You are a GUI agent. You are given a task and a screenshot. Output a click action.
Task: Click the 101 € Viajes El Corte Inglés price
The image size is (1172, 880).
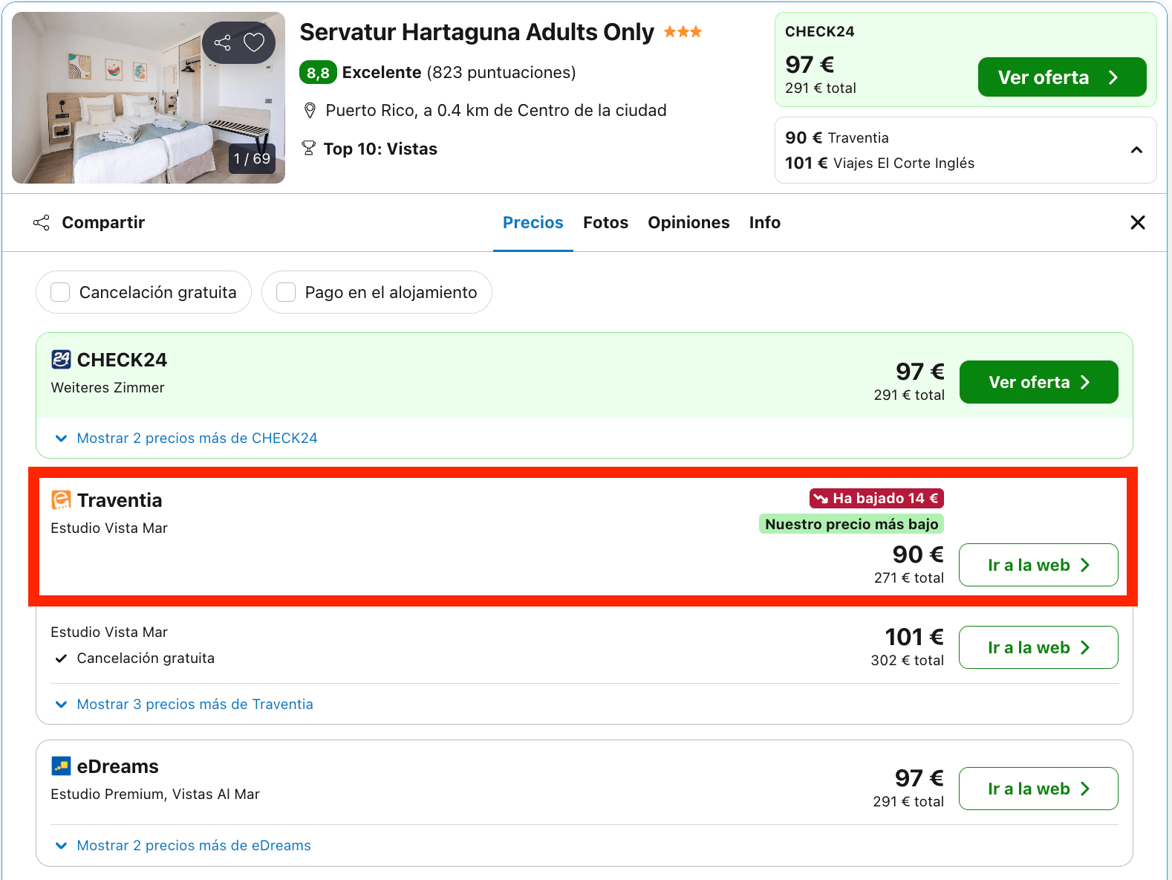pos(880,163)
